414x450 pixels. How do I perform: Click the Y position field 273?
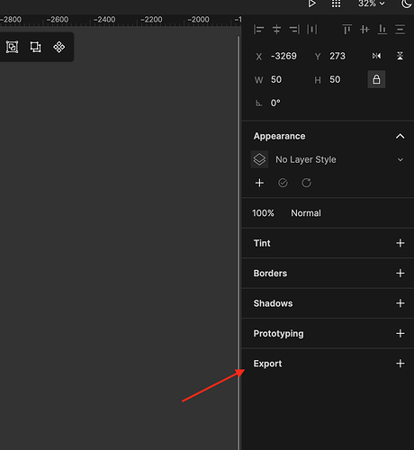tap(337, 56)
